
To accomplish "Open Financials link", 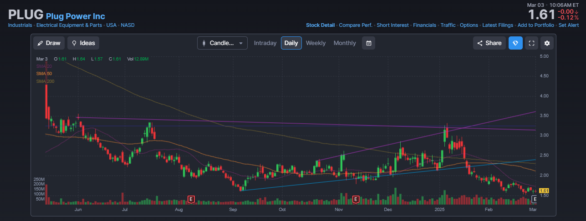I will [x=424, y=25].
